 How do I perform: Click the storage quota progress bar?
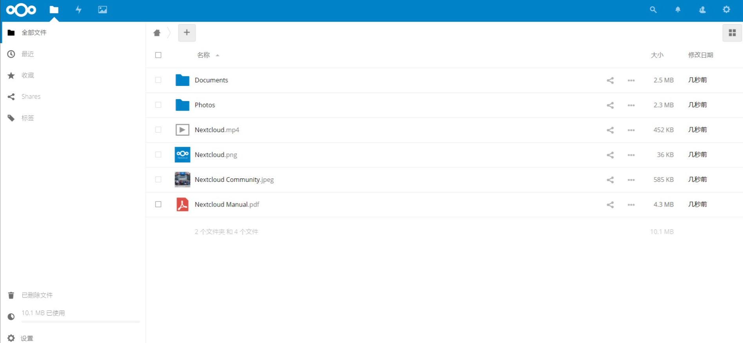point(81,322)
